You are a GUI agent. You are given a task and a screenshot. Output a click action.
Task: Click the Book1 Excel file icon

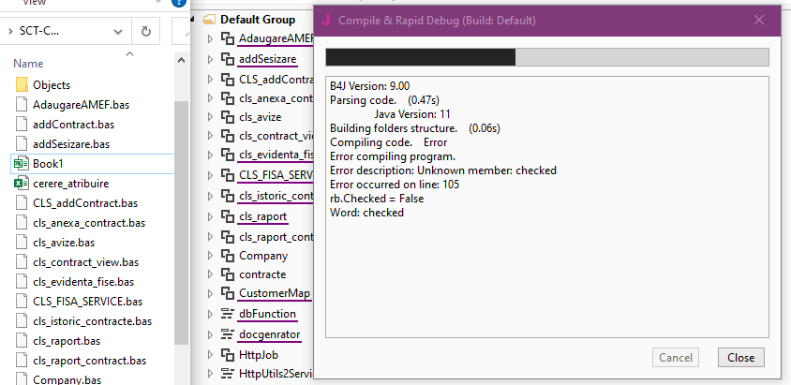coord(21,164)
